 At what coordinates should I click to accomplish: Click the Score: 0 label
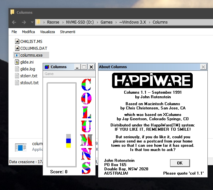pyautogui.click(x=59, y=172)
